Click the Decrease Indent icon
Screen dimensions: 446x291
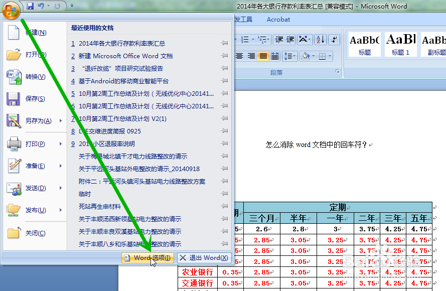point(280,40)
